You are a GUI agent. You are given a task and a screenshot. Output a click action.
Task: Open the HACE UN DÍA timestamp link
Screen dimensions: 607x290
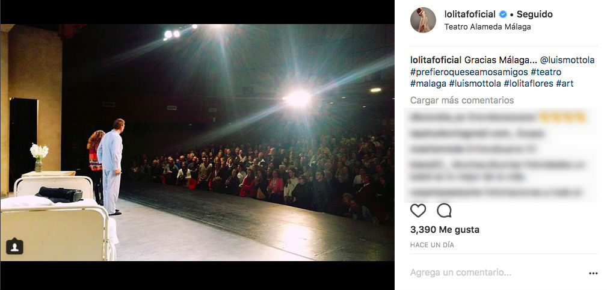[x=432, y=245]
